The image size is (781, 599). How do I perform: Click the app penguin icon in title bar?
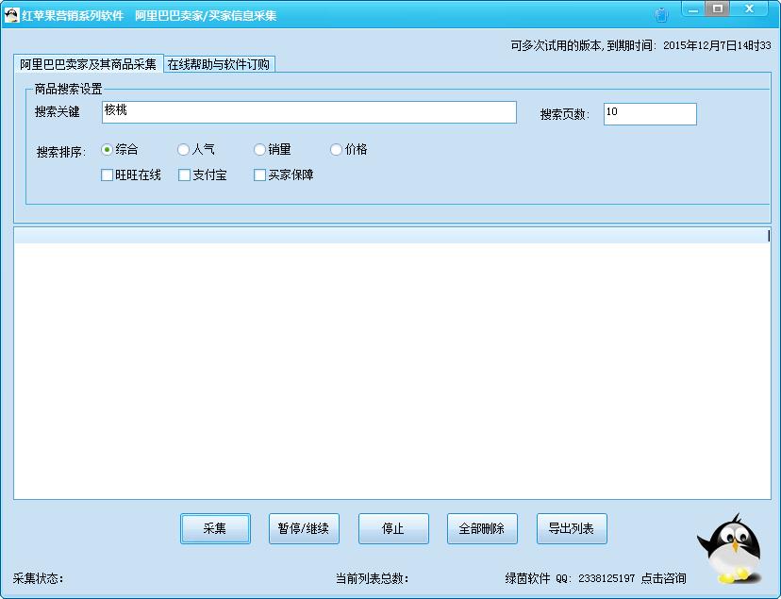click(x=11, y=15)
